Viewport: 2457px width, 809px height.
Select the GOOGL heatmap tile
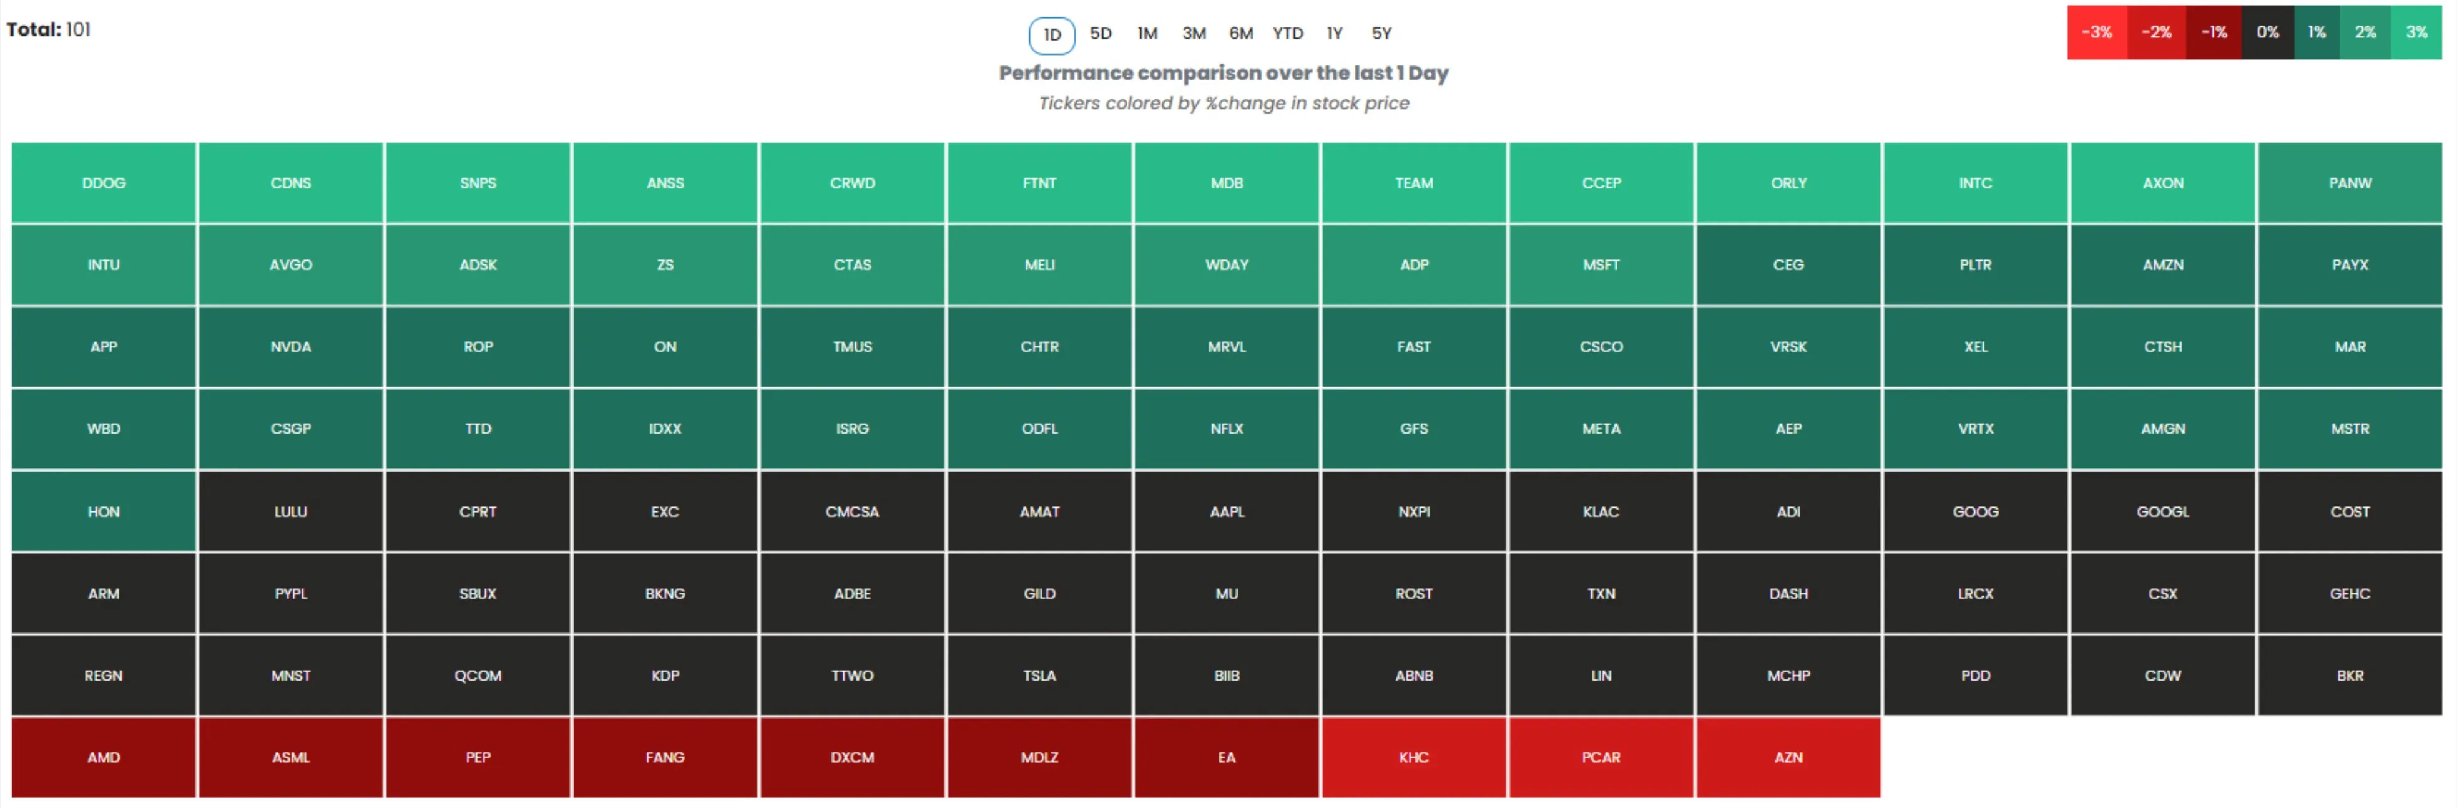coord(2163,511)
